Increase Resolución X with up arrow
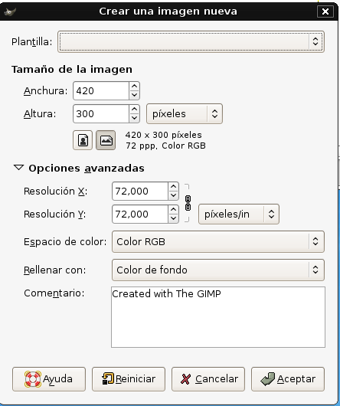340x406 pixels. pyautogui.click(x=173, y=187)
